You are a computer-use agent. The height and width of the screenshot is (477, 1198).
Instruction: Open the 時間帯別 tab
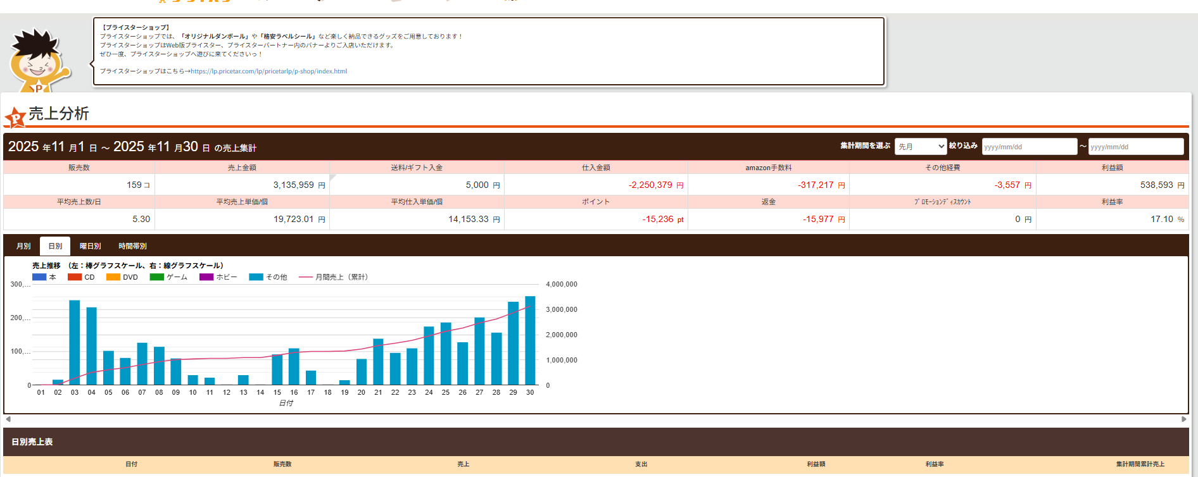point(132,246)
